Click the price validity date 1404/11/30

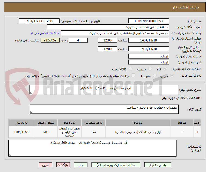click(x=148, y=49)
